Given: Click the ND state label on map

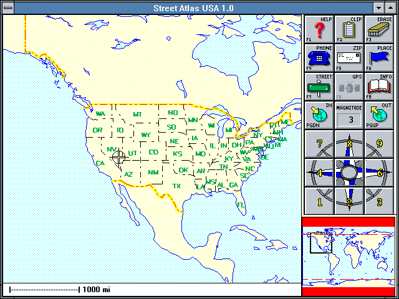Looking at the screenshot, I should (x=173, y=113).
